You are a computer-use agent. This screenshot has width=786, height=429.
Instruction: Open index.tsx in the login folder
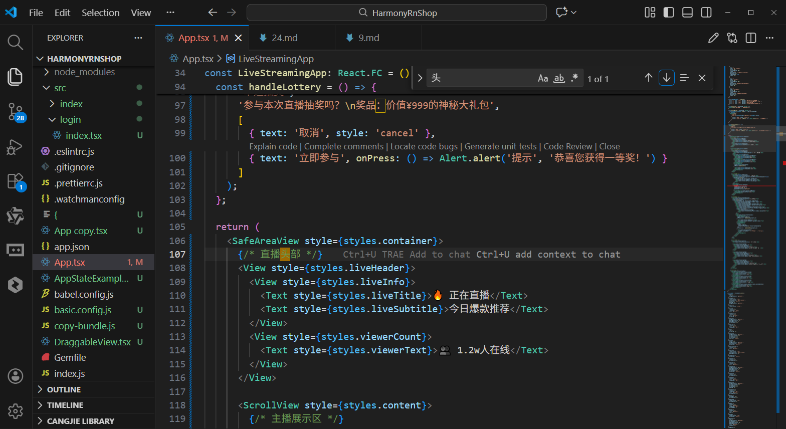coord(83,135)
